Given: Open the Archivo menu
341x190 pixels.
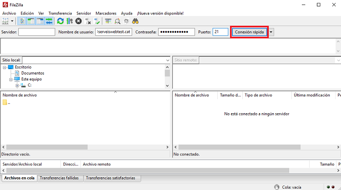Looking at the screenshot, I should 9,13.
